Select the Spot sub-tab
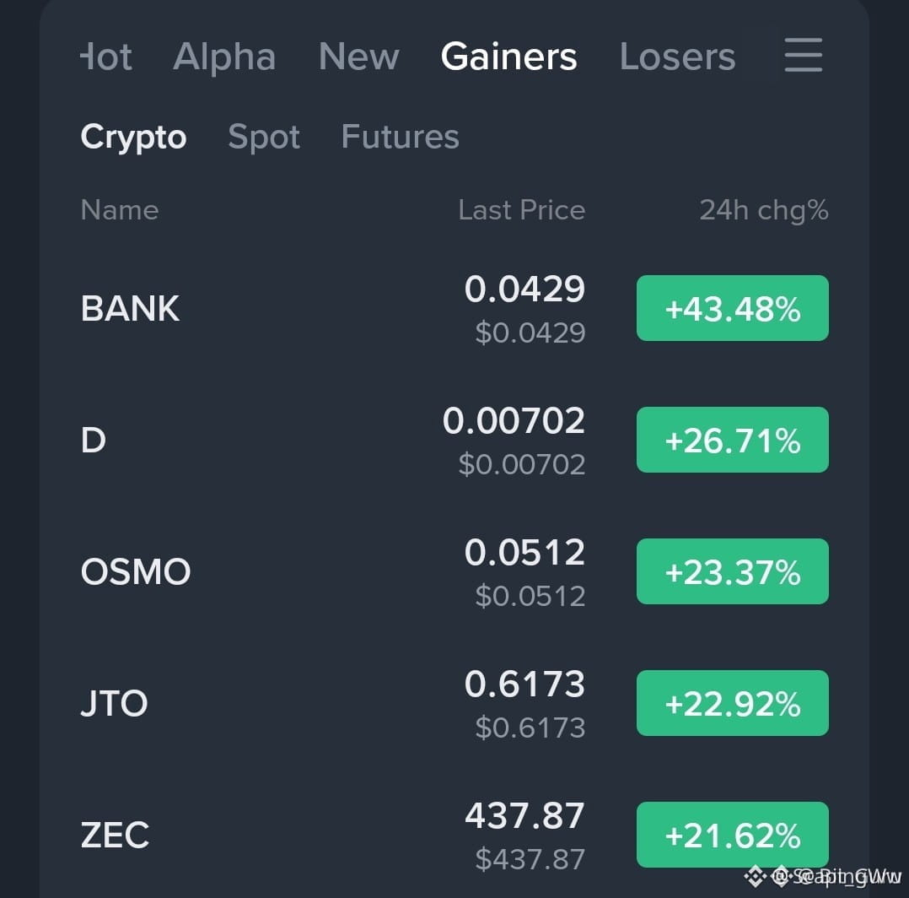The height and width of the screenshot is (898, 909). pyautogui.click(x=264, y=137)
